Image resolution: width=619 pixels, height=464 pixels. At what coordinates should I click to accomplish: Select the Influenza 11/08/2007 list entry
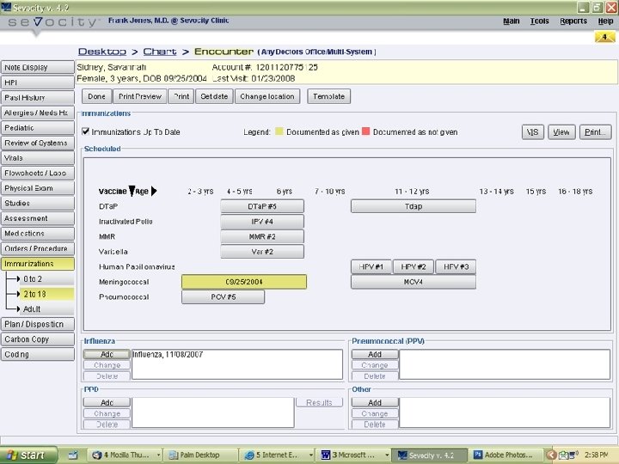[x=168, y=354]
